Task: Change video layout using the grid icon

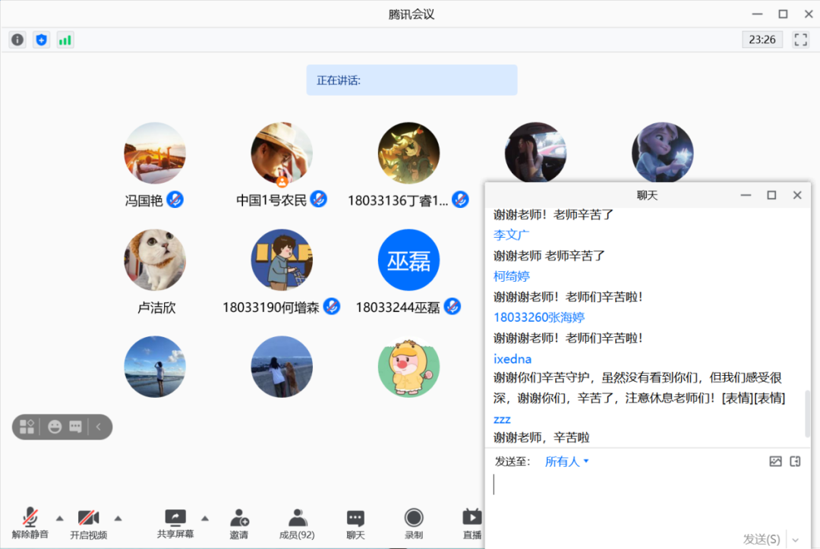Action: coord(26,427)
